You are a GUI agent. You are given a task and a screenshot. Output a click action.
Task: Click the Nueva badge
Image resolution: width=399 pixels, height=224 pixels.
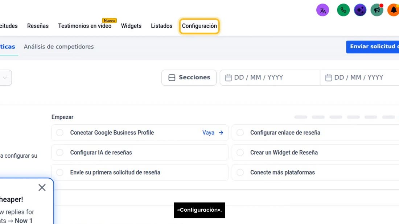pyautogui.click(x=109, y=21)
